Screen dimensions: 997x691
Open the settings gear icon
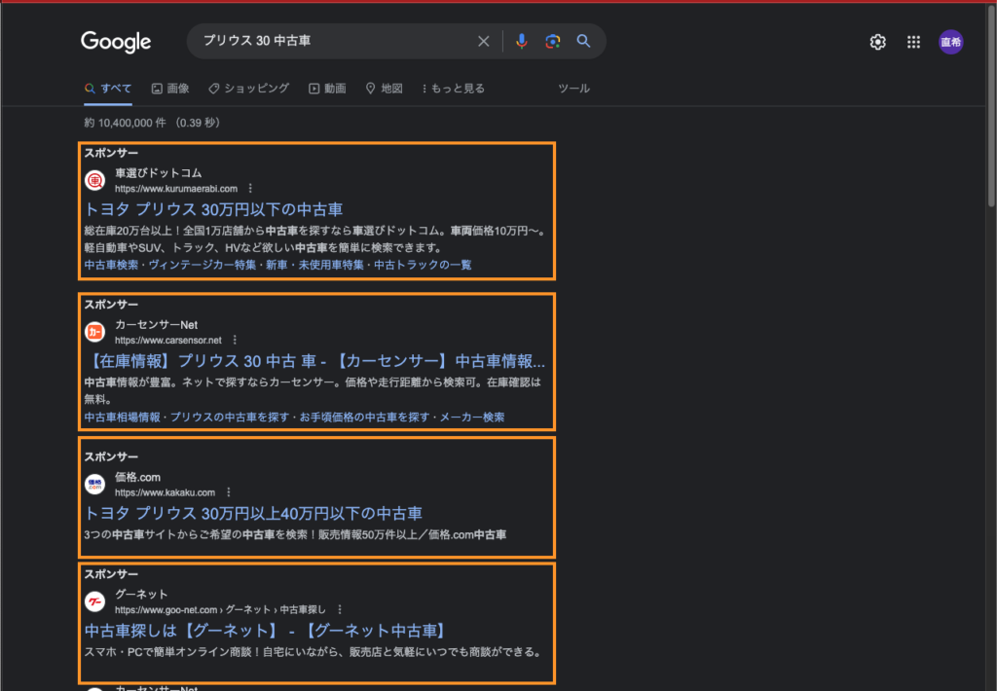click(x=877, y=42)
